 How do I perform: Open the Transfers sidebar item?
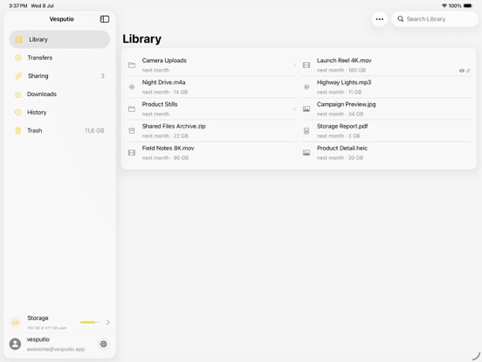[x=59, y=58]
